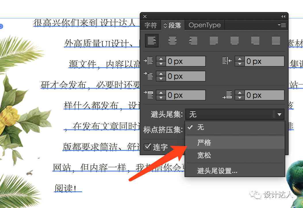Image resolution: width=303 pixels, height=208 pixels.
Task: Decrease left indent with down stepper
Action: (161, 63)
